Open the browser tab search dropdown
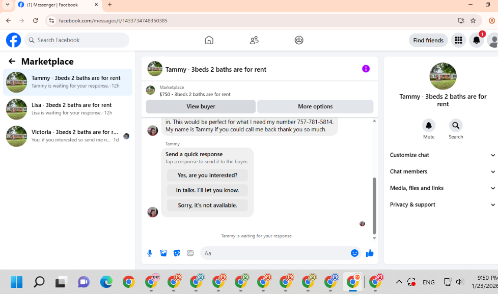The image size is (498, 294). click(x=7, y=5)
